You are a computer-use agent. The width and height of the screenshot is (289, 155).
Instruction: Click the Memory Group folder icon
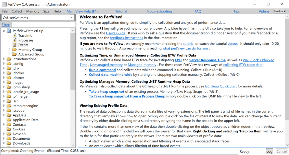point(15,49)
